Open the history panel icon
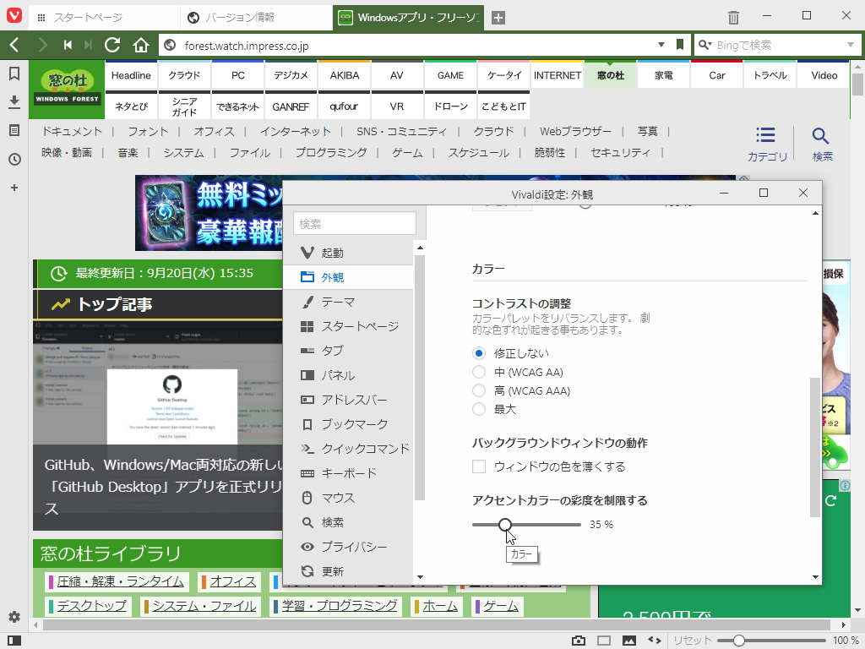The width and height of the screenshot is (865, 649). point(13,159)
